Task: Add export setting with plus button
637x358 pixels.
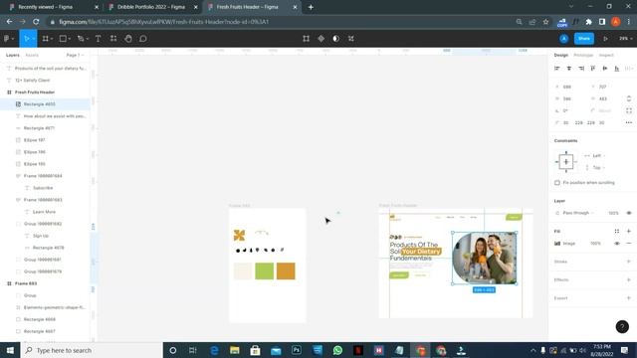Action: (629, 298)
